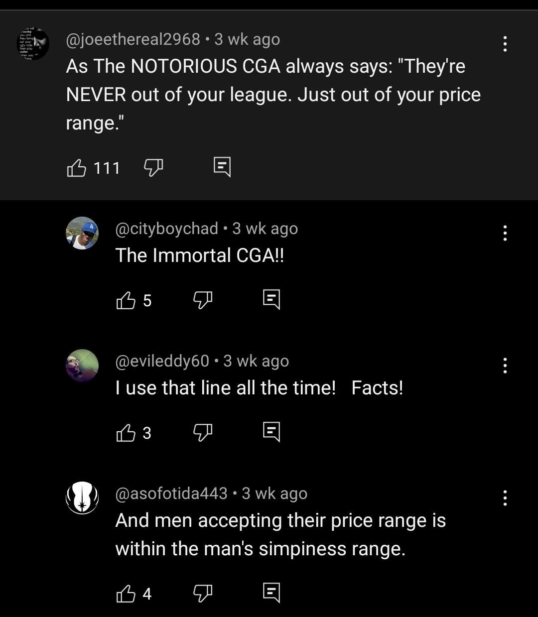Reply to the @cityboychad comment
The image size is (538, 617).
(x=271, y=299)
